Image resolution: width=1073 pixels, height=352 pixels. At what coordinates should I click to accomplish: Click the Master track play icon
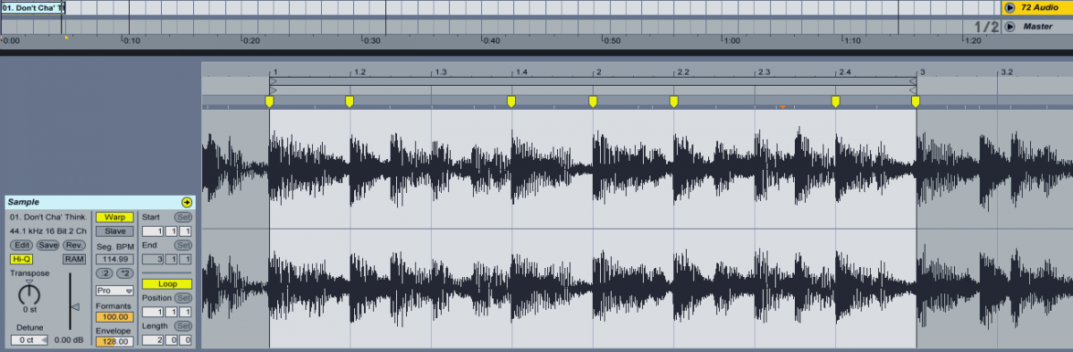(x=1010, y=27)
